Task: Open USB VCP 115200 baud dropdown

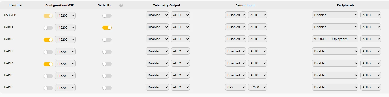Action: click(65, 15)
